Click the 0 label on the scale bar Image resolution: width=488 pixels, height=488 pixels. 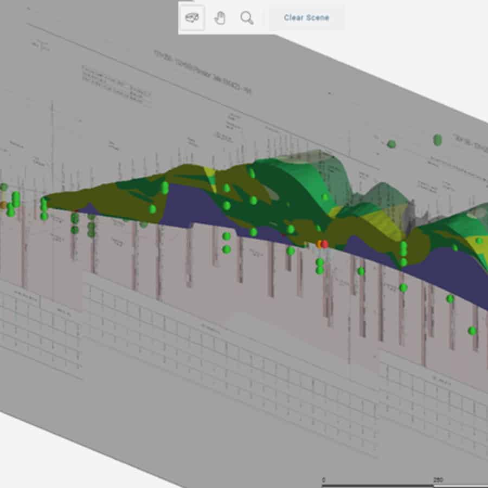324,480
